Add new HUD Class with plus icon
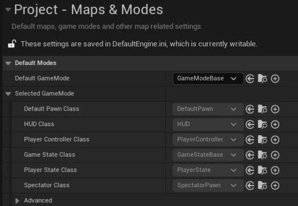This screenshot has width=298, height=206. 275,124
